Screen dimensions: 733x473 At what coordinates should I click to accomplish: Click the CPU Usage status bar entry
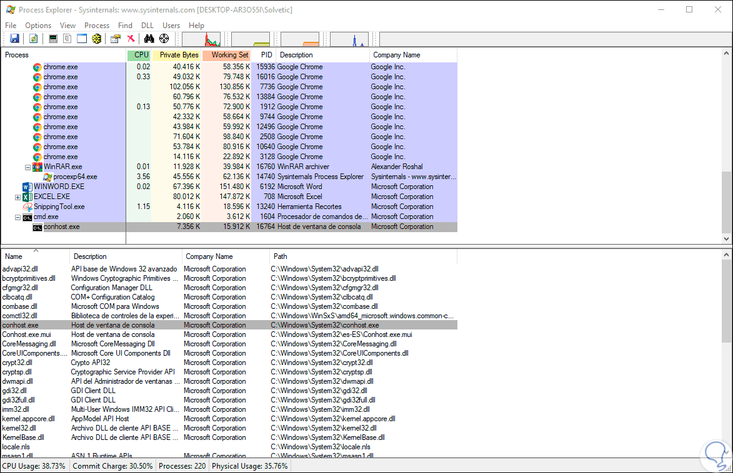click(34, 466)
